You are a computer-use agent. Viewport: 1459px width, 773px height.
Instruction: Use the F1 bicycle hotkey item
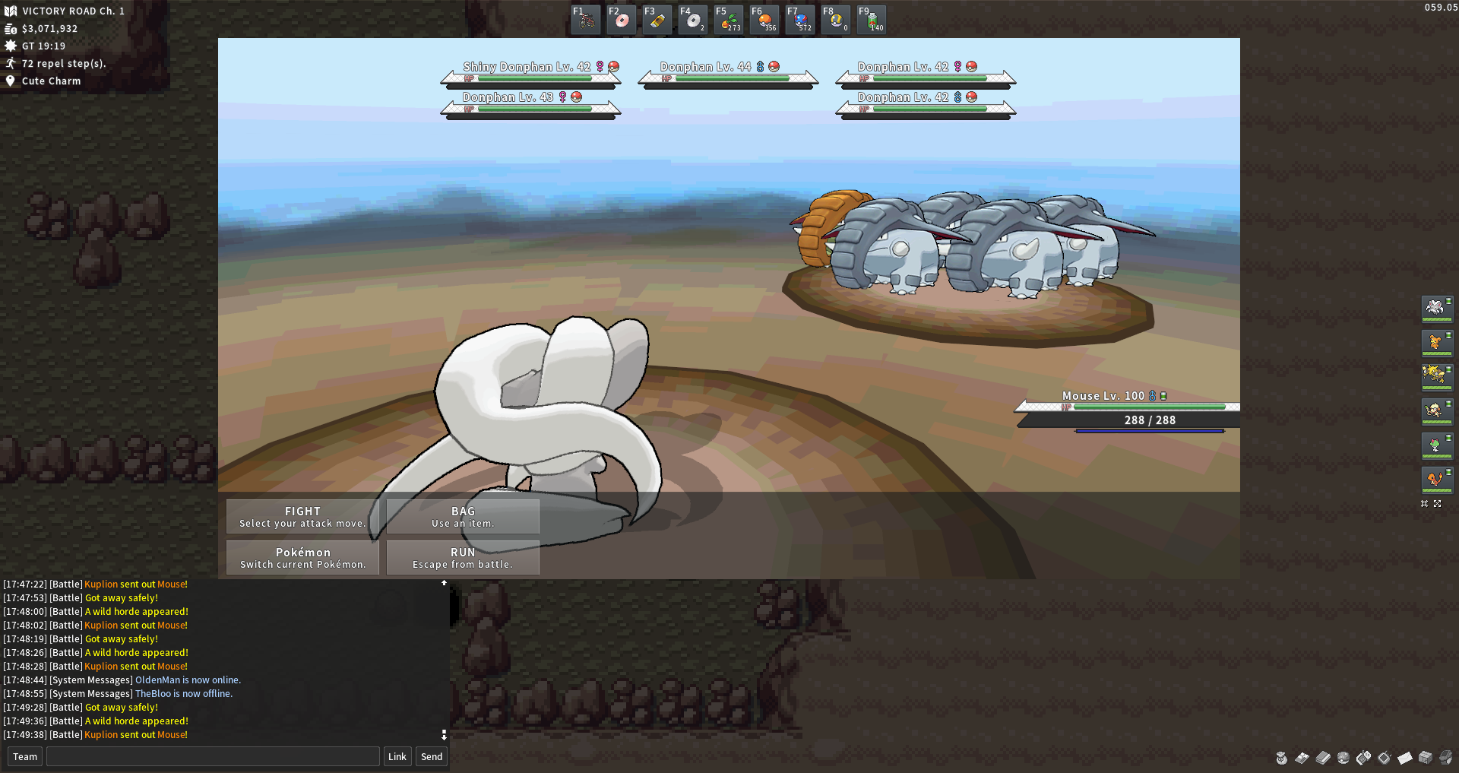586,20
